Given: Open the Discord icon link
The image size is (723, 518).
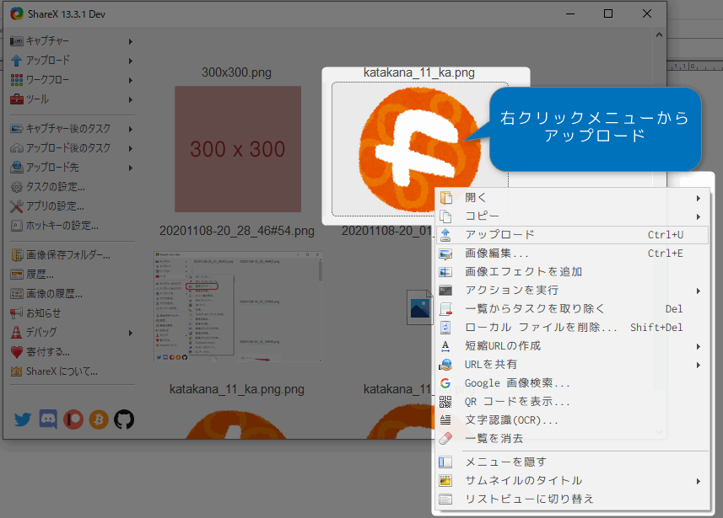Looking at the screenshot, I should pyautogui.click(x=48, y=419).
